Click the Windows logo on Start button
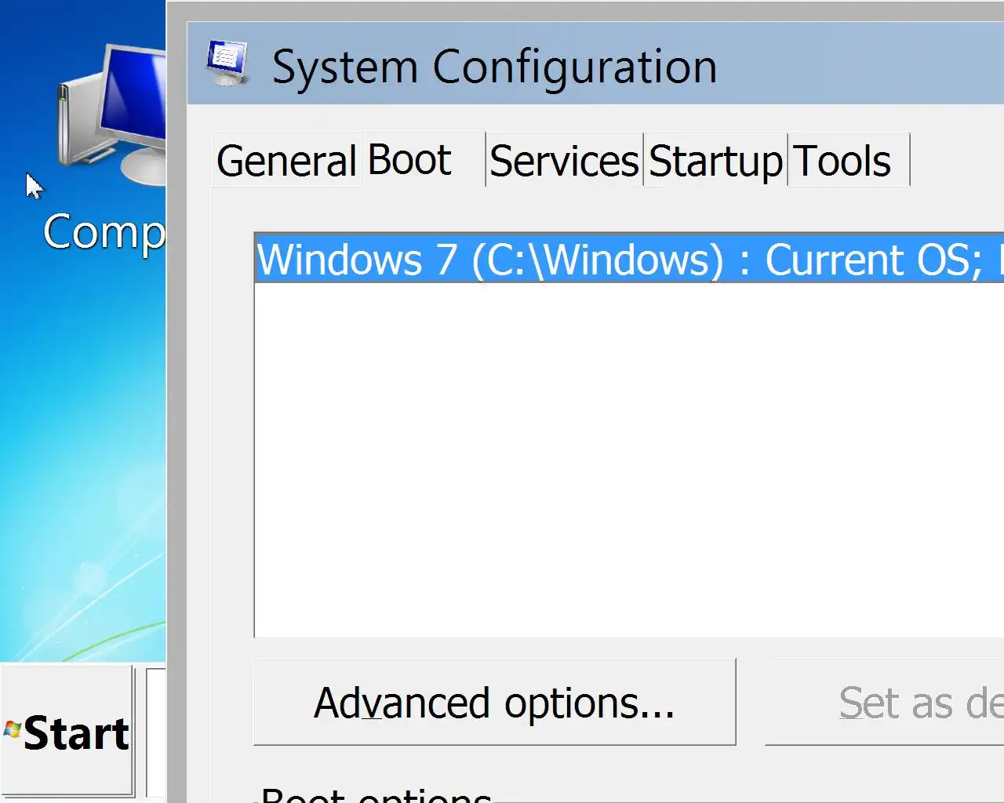The height and width of the screenshot is (803, 1004). [x=12, y=730]
